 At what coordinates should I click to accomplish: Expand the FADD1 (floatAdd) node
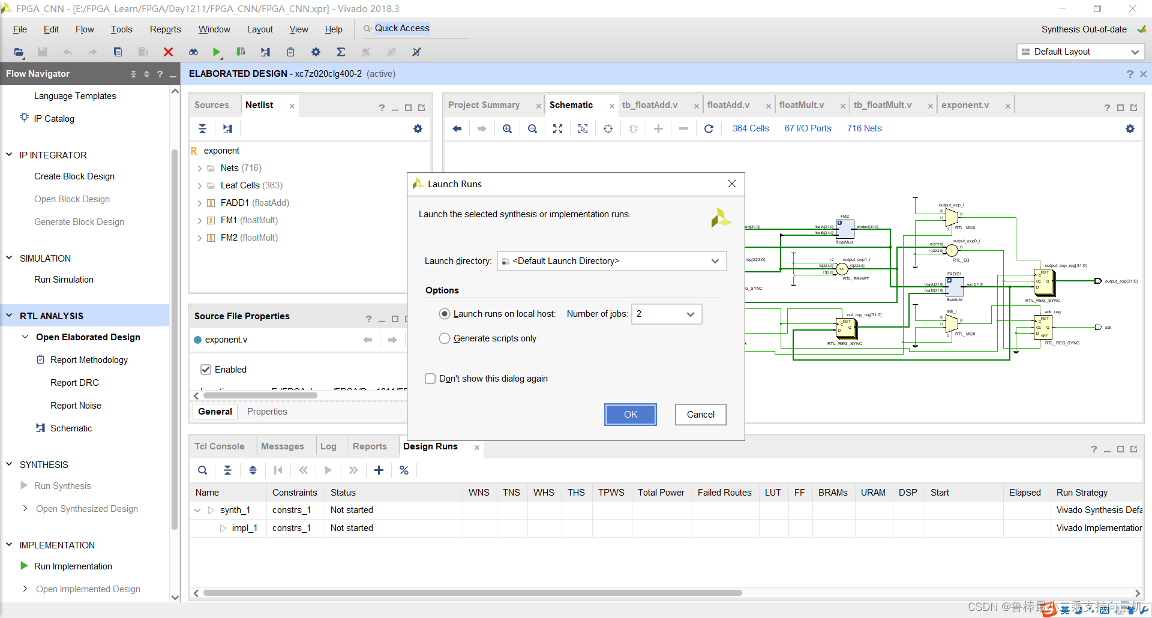[x=200, y=203]
